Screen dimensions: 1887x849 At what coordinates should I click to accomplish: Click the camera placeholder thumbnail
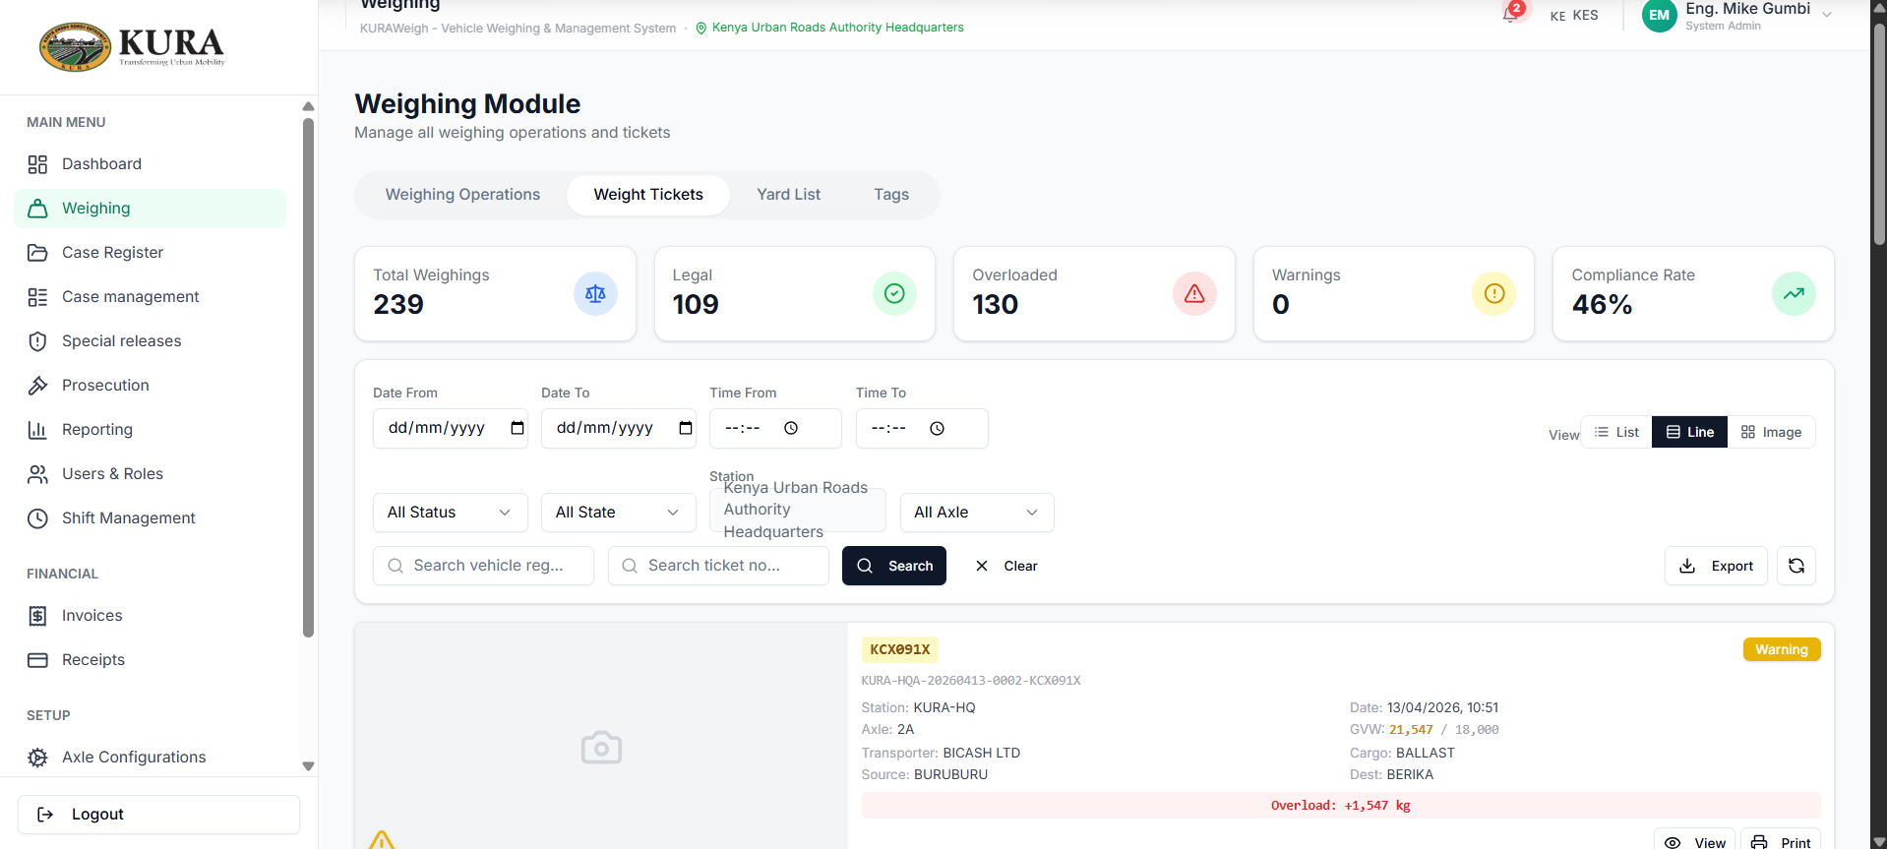point(601,748)
